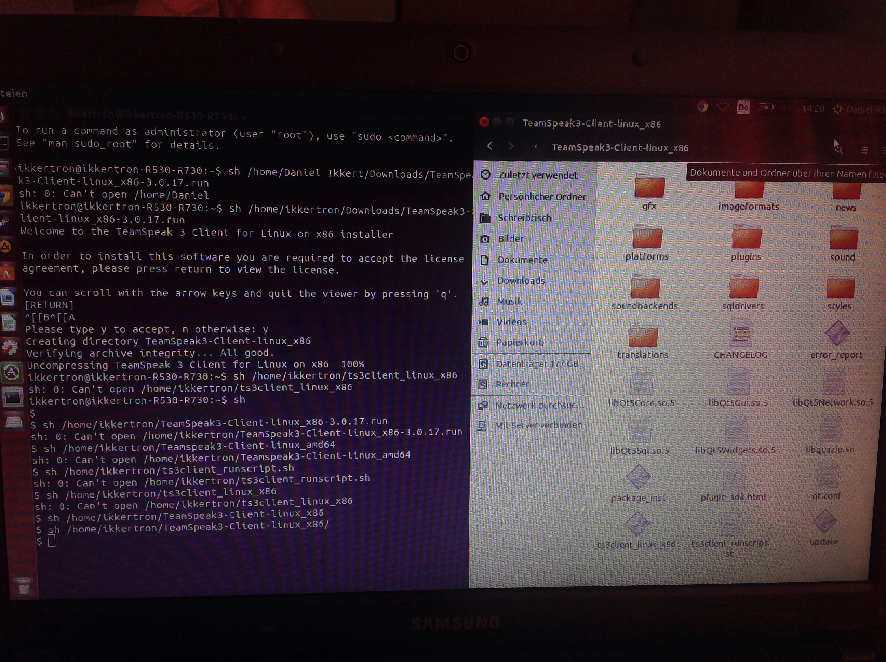Screen dimensions: 886x662
Task: Click the TeamSpeak3-Client-linux_x86 path bar button
Action: (620, 148)
